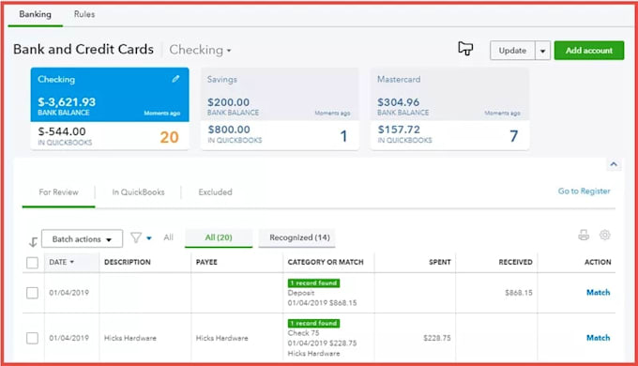The height and width of the screenshot is (366, 638).
Task: Select the For Review tab
Action: [58, 192]
